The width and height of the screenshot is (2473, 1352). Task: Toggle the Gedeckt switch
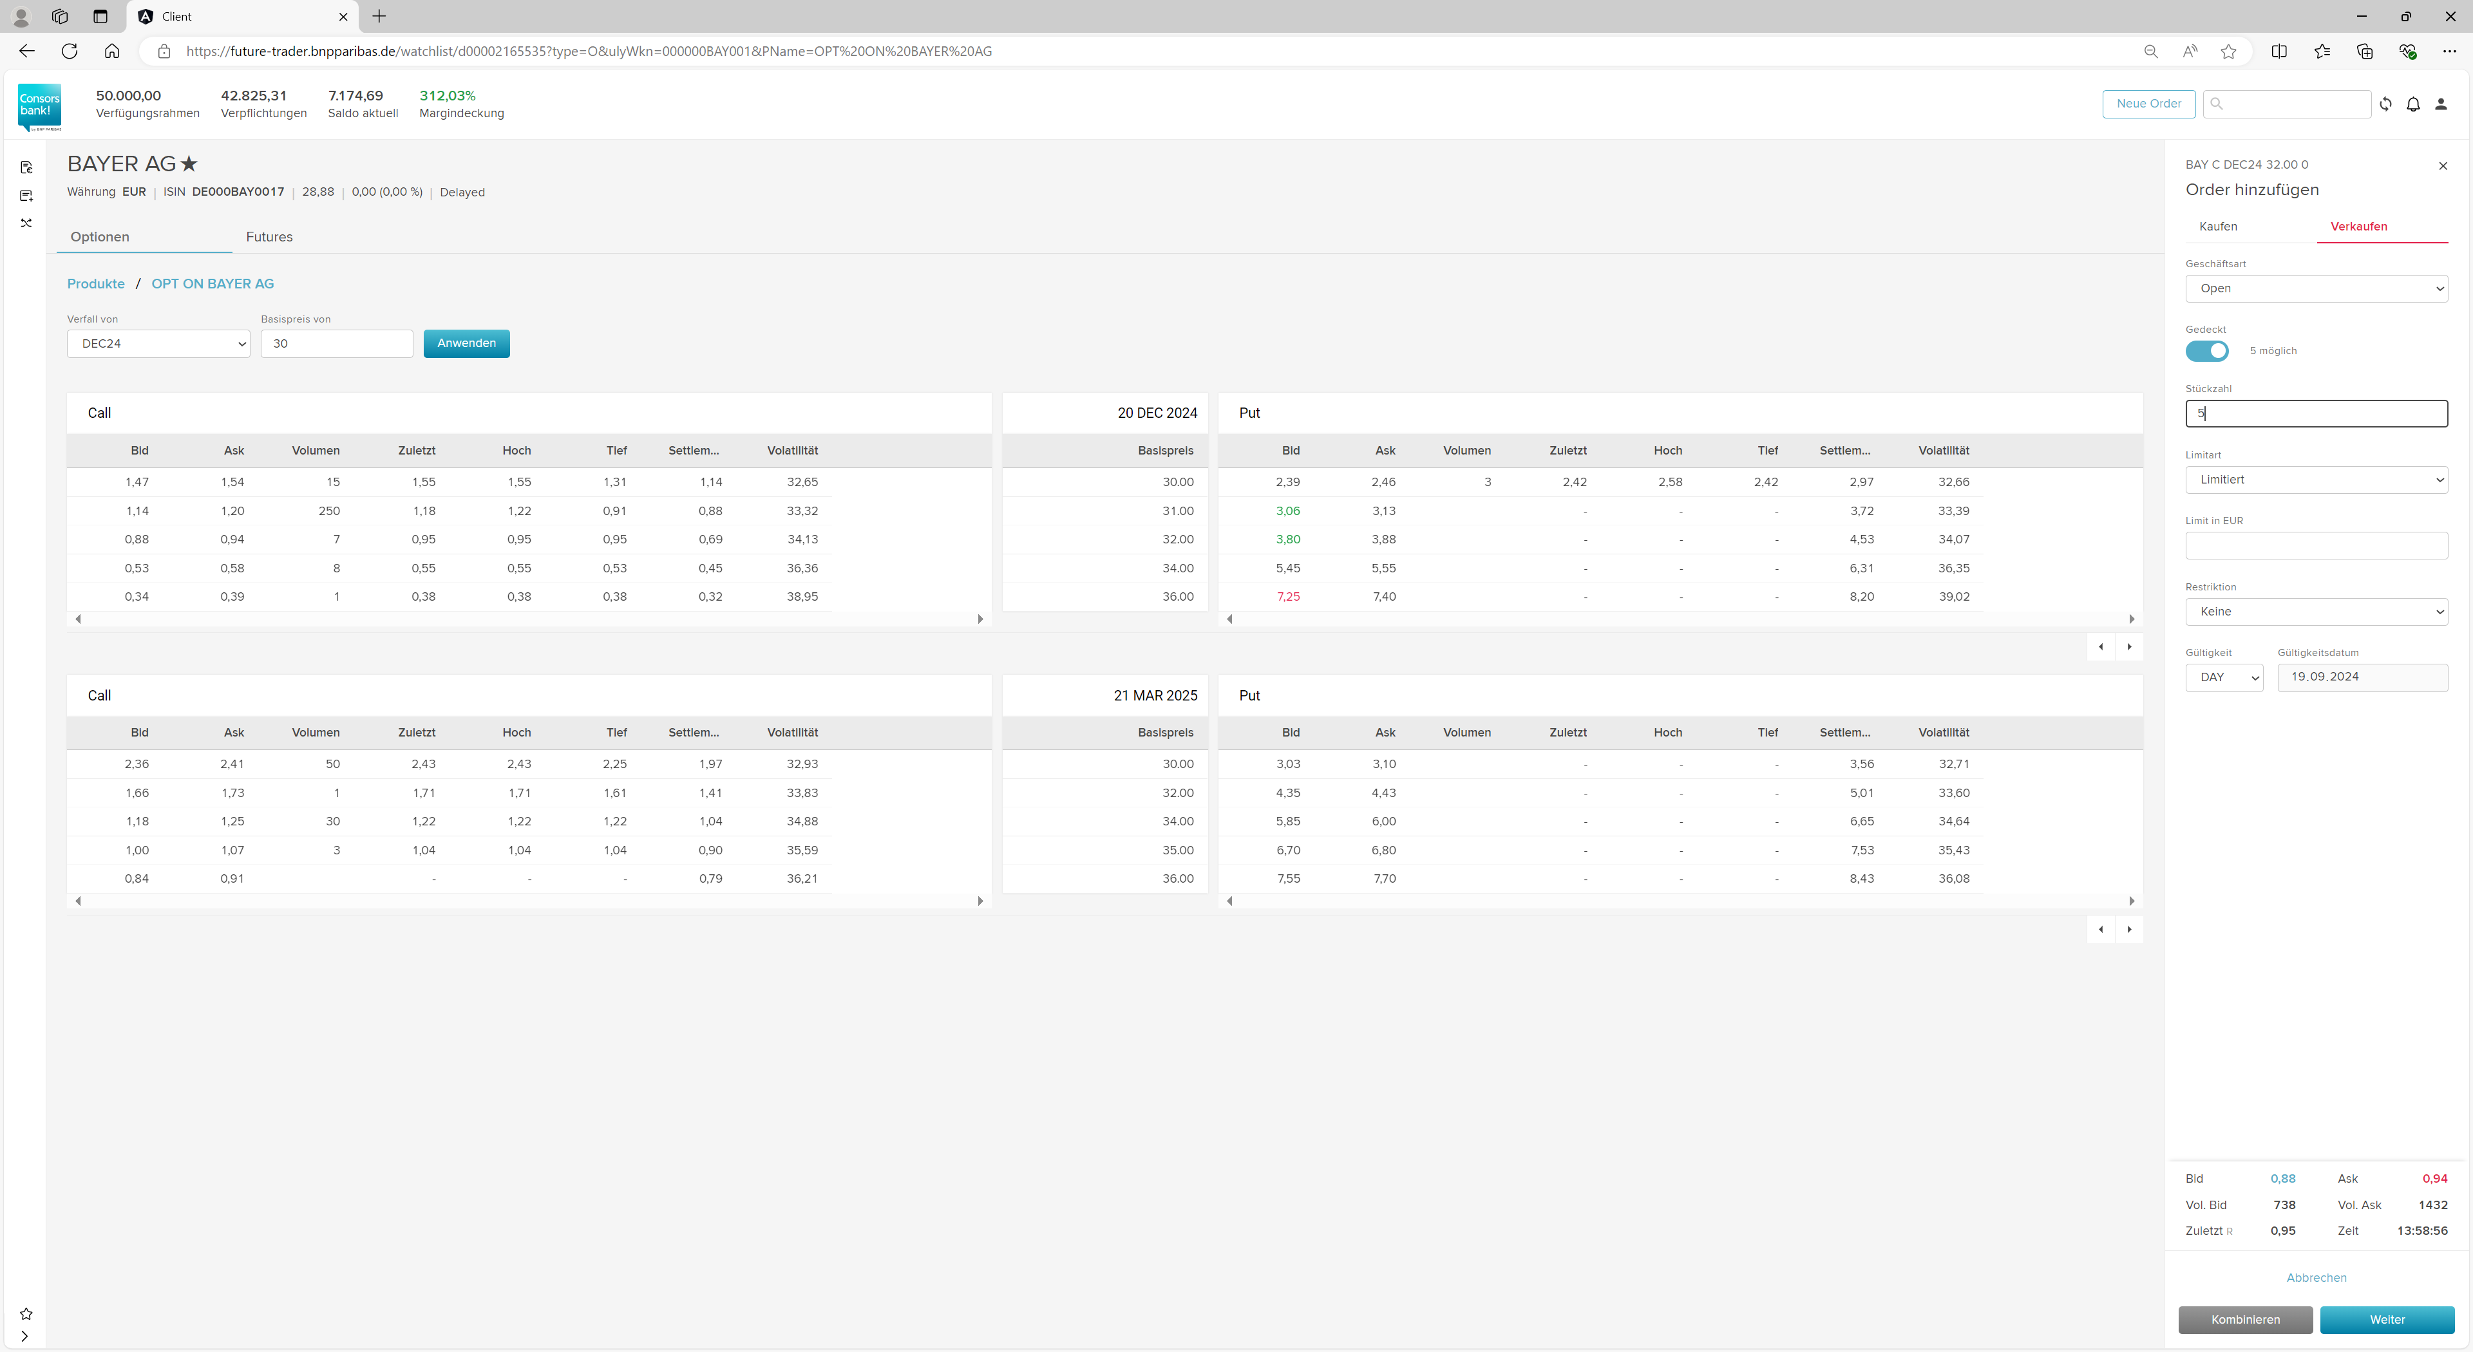(2207, 351)
